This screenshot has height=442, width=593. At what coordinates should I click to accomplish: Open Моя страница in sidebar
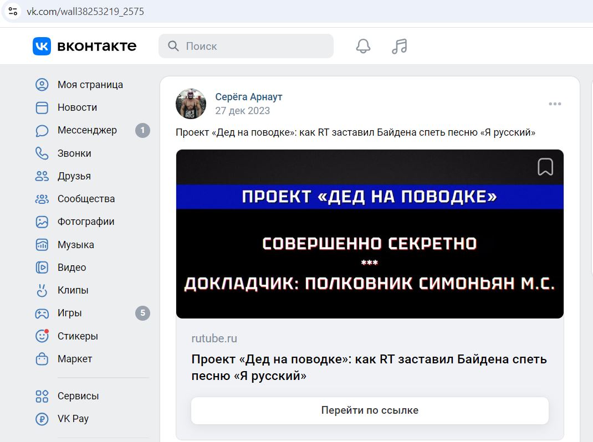pos(90,85)
